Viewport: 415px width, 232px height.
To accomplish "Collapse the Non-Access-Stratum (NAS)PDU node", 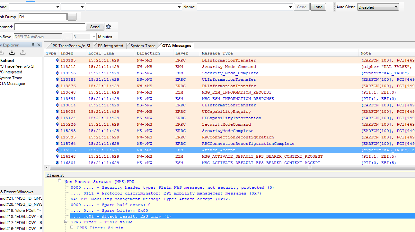I will 59,181.
